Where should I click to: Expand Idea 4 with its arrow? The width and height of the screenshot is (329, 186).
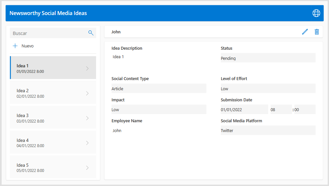(87, 143)
